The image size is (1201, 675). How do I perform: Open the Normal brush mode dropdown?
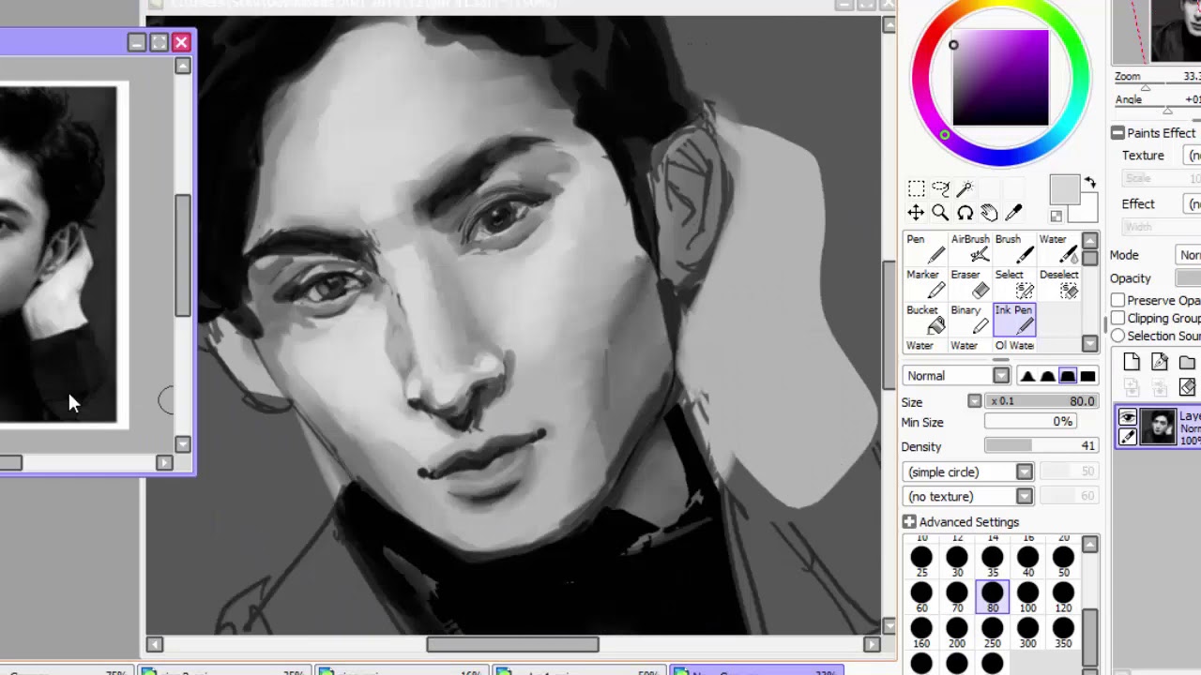pos(1001,376)
